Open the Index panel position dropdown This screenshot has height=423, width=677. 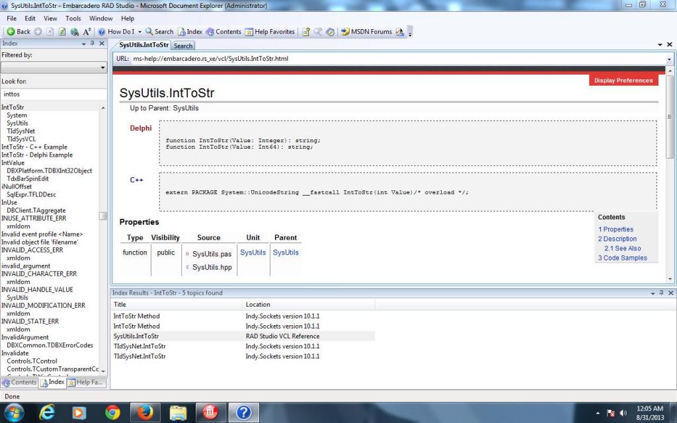(x=83, y=44)
